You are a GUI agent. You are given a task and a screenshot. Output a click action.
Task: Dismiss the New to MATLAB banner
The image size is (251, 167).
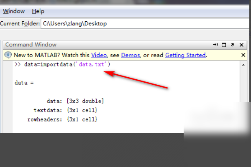243,55
